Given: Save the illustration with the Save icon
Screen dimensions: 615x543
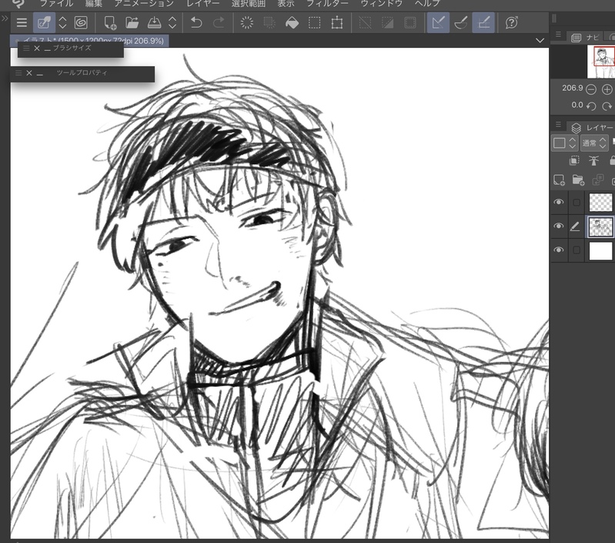Looking at the screenshot, I should 154,23.
